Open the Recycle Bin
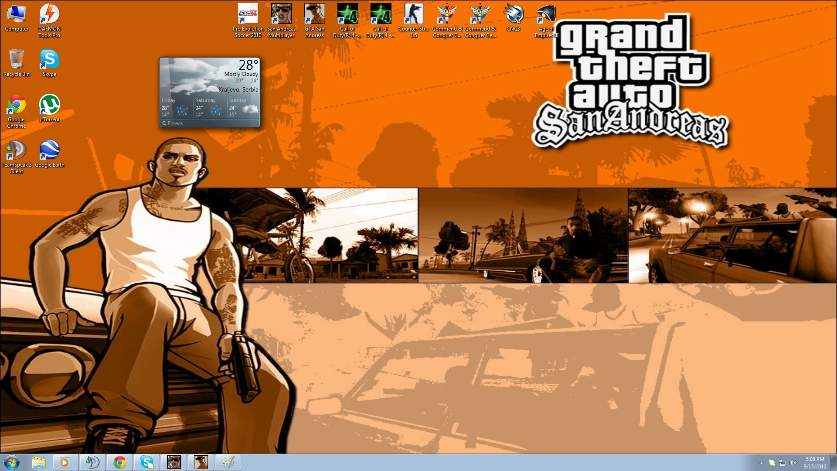This screenshot has height=471, width=837. [16, 60]
